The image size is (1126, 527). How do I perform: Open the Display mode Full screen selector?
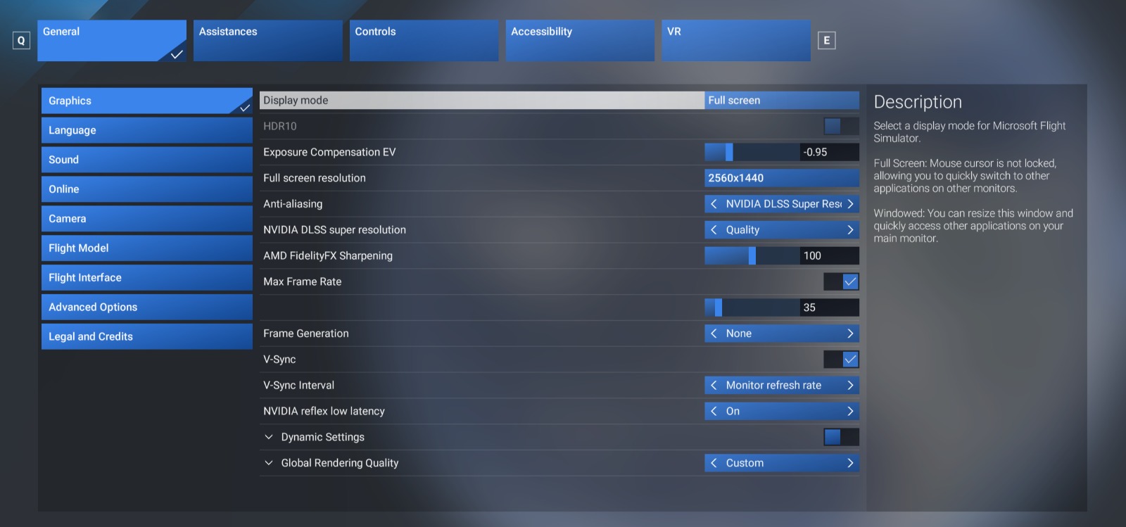click(x=782, y=101)
